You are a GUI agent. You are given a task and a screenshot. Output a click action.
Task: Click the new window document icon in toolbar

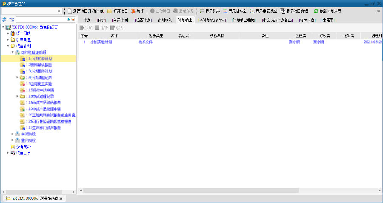tap(70, 11)
